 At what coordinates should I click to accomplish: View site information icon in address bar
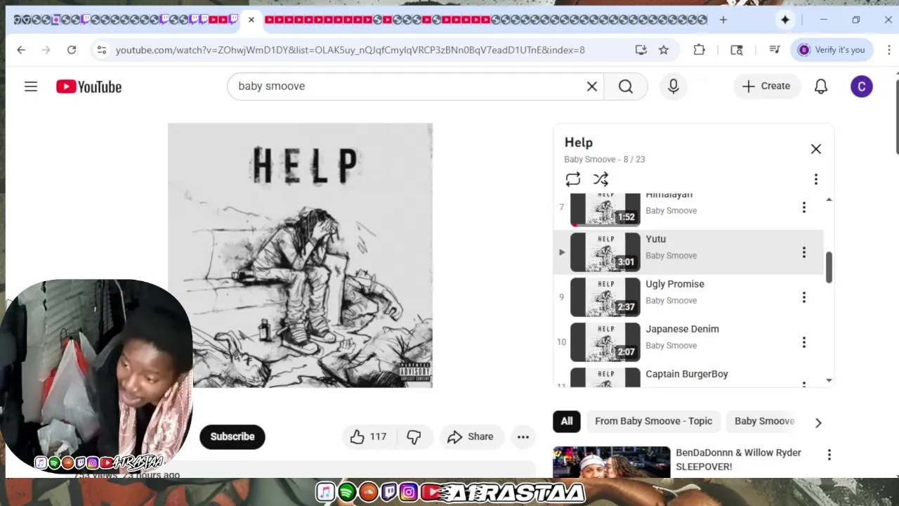point(102,50)
